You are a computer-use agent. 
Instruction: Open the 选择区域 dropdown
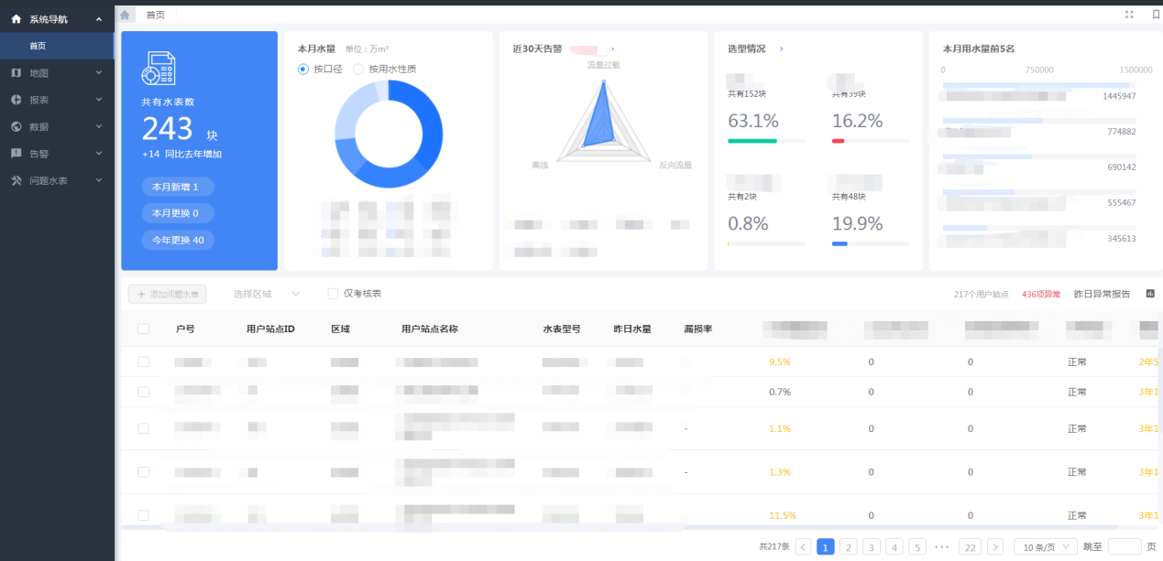(x=266, y=294)
